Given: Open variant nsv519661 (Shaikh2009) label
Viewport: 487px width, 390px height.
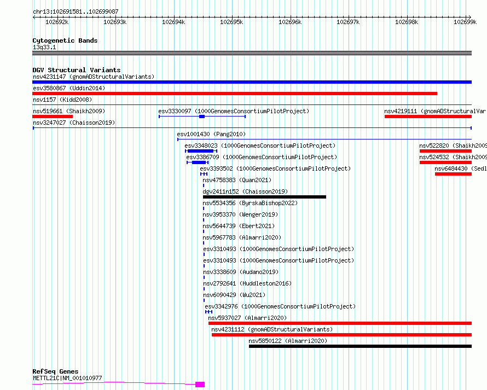Looking at the screenshot, I should [x=69, y=111].
